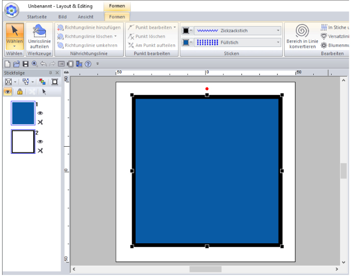
Task: Select the lower Formen ribbon tab
Action: pos(117,17)
